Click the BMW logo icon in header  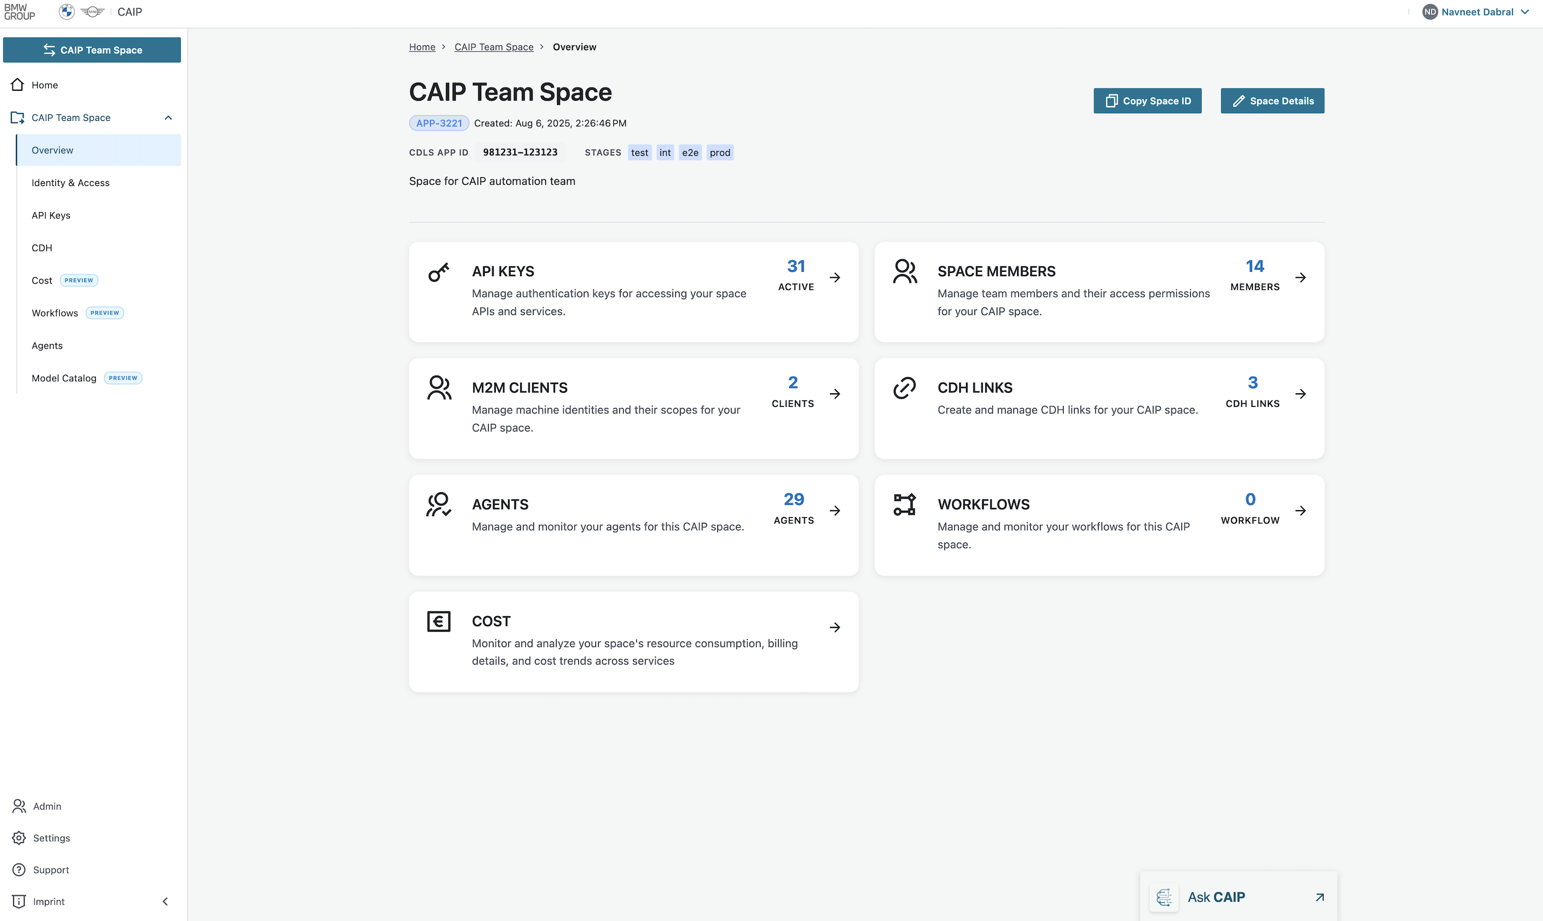66,12
